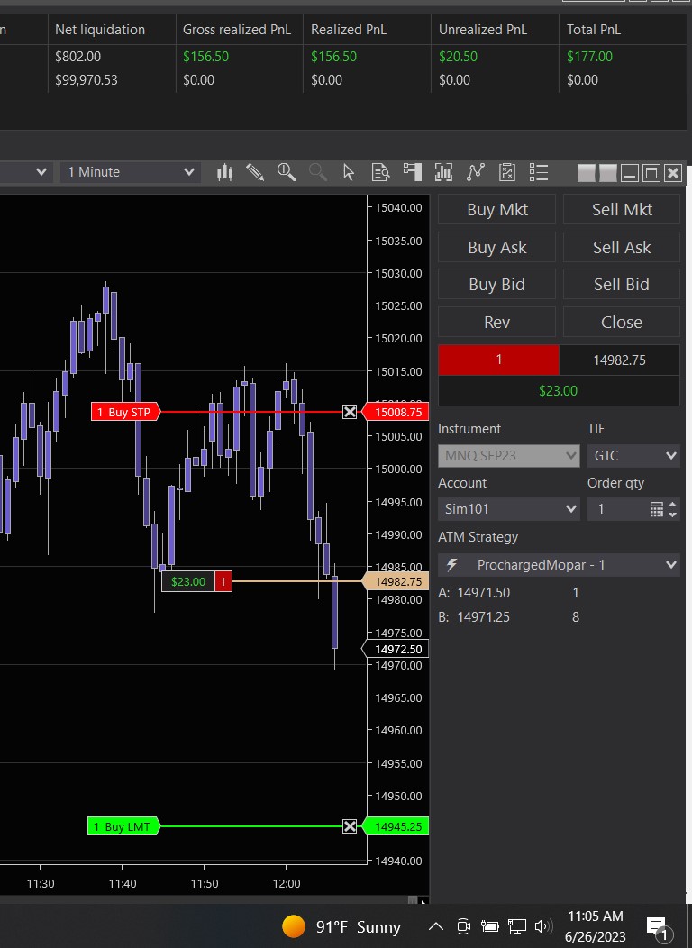Select the green 1 Buy LMT order label
The width and height of the screenshot is (692, 948).
124,825
